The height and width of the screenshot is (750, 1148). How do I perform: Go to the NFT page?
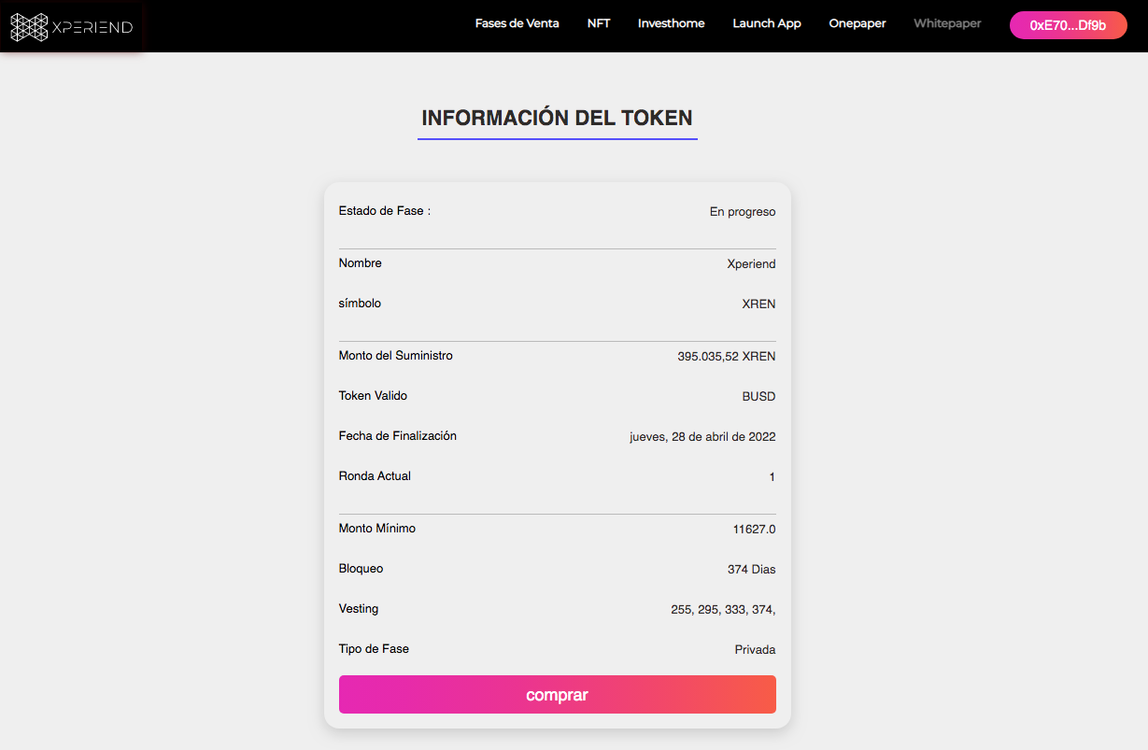click(599, 23)
